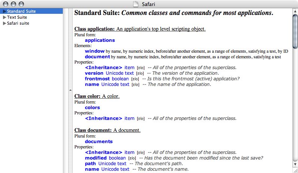The width and height of the screenshot is (298, 173).
Task: Select the Standard Suite row
Action: [31, 11]
